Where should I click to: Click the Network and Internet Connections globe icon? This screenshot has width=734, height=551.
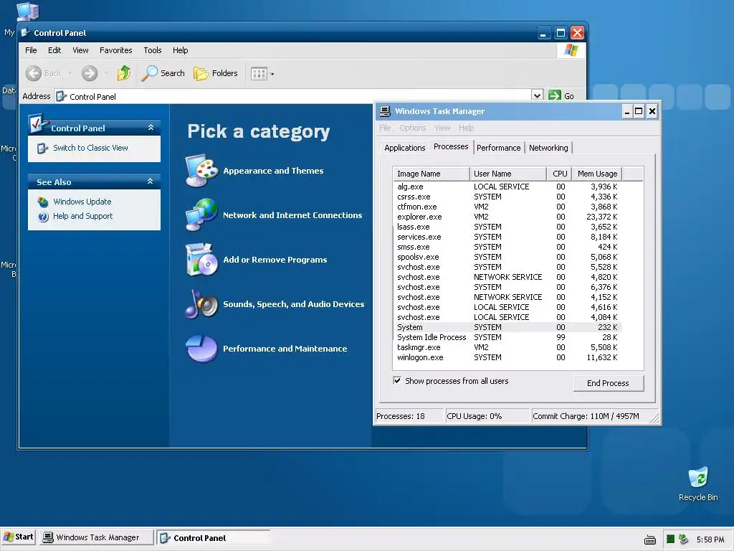click(x=201, y=215)
